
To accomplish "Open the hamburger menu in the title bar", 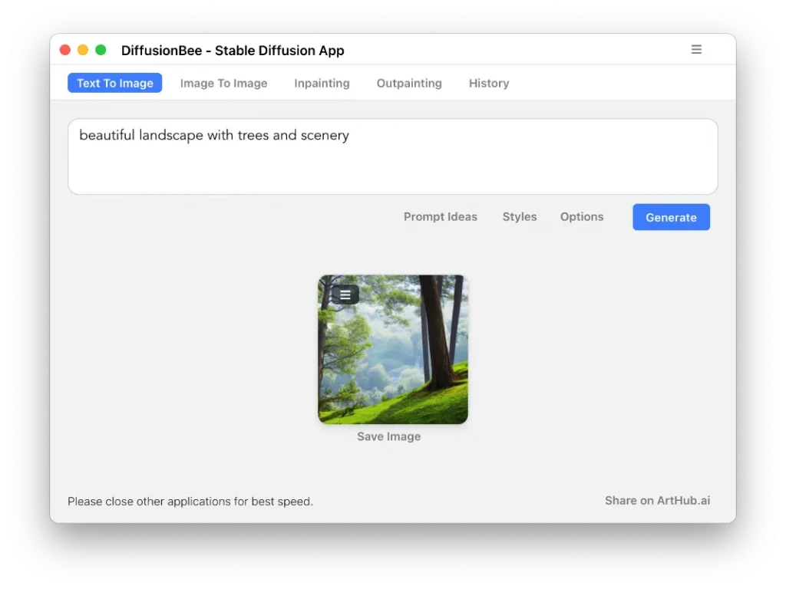I will (x=696, y=50).
